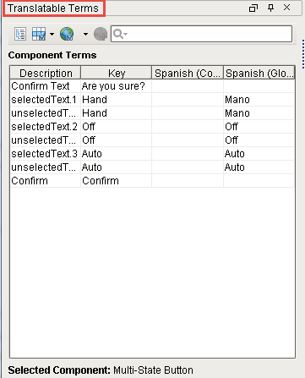Click the Selected Component Multi-State Button label
The width and height of the screenshot is (305, 378).
tap(101, 370)
